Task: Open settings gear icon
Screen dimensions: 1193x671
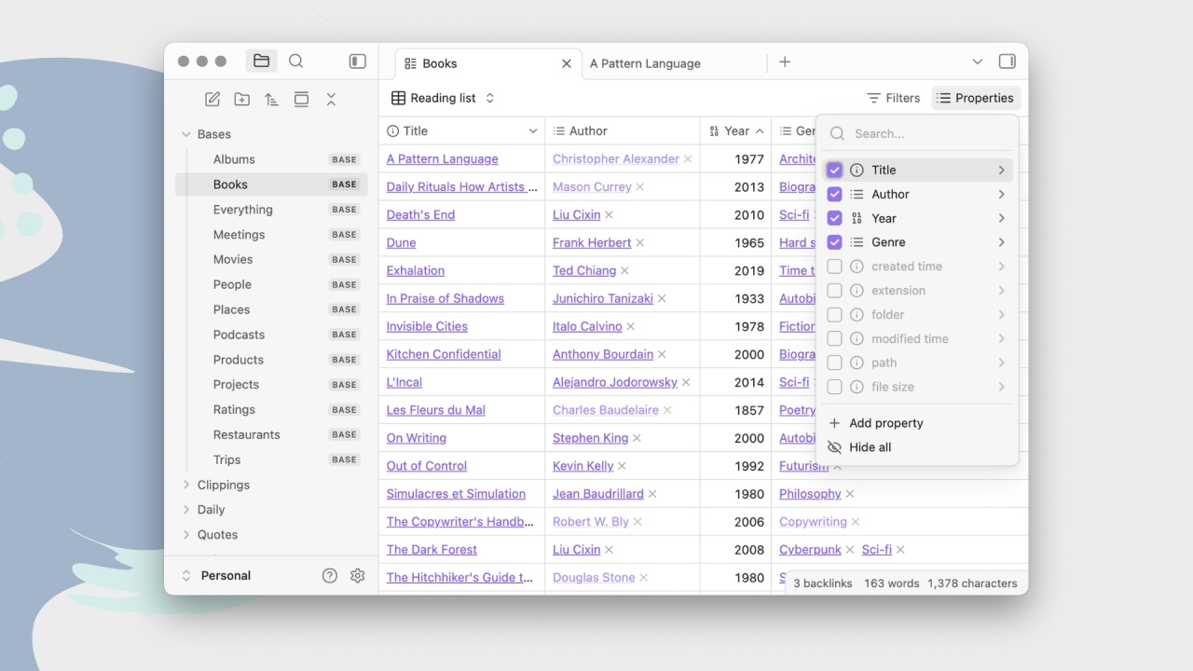Action: pyautogui.click(x=358, y=576)
